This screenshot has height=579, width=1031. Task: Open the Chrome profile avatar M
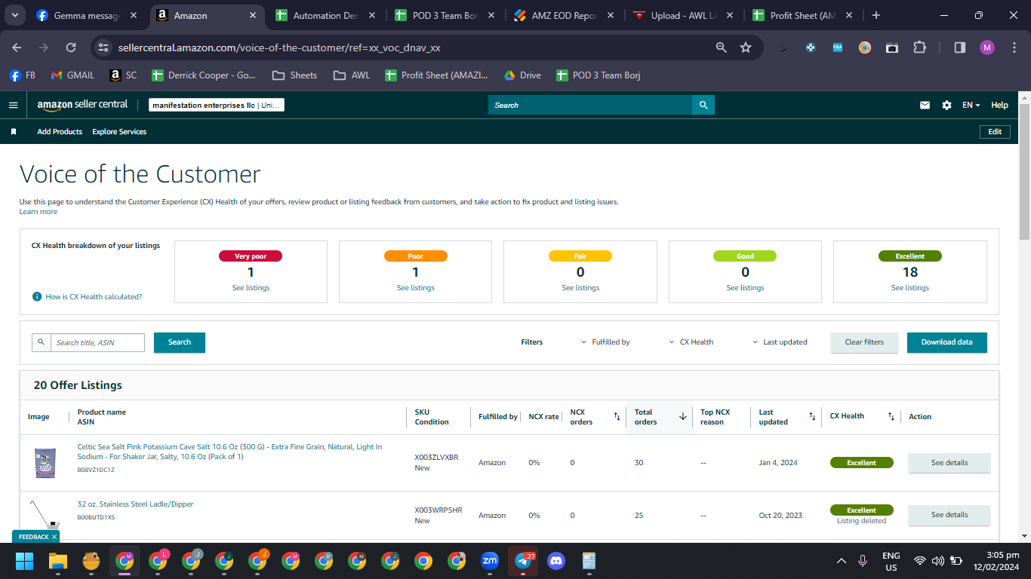coord(987,47)
